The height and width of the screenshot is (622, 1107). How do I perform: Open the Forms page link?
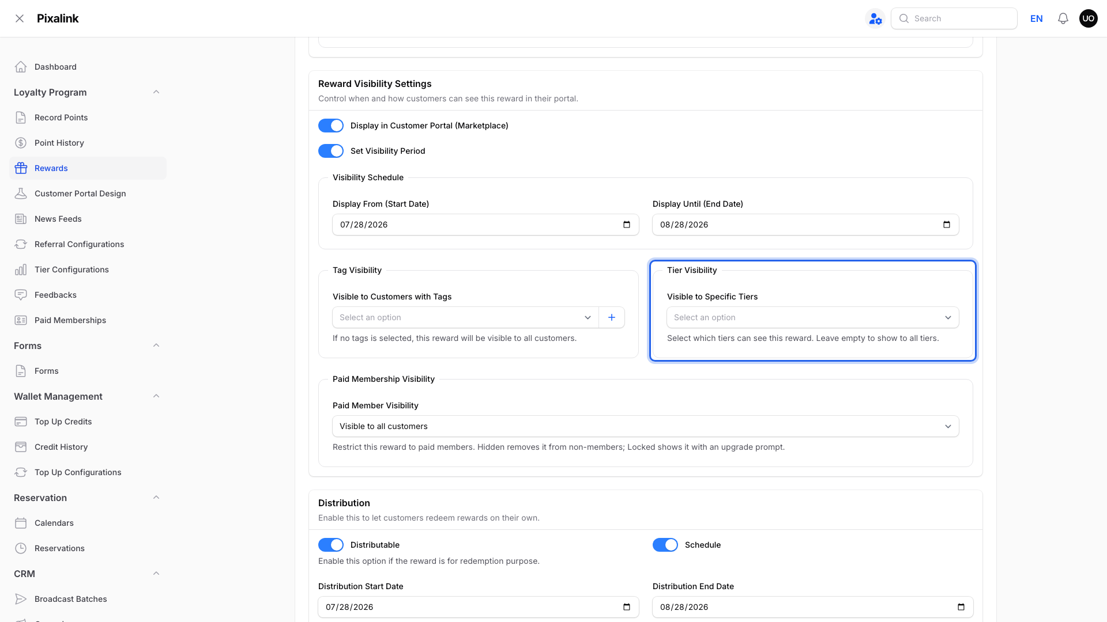click(x=88, y=371)
